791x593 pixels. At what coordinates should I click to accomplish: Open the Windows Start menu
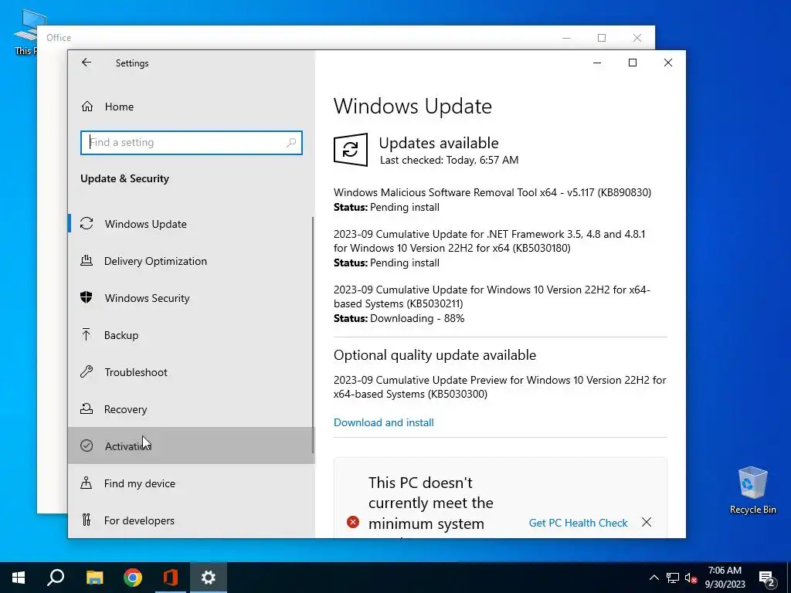tap(19, 578)
